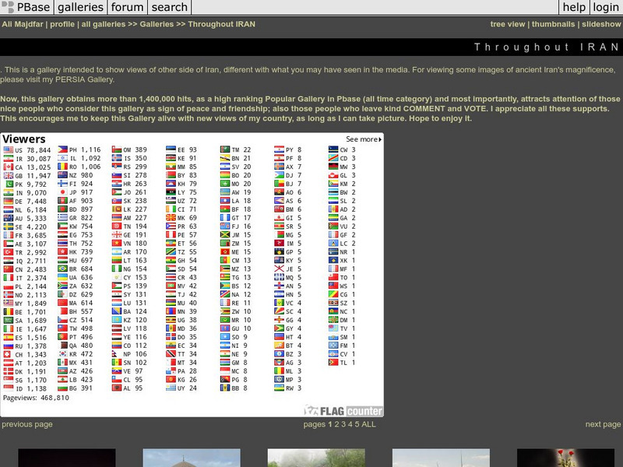Click the South Korea flag icon next to KR
This screenshot has width=623, height=467.
(62, 354)
